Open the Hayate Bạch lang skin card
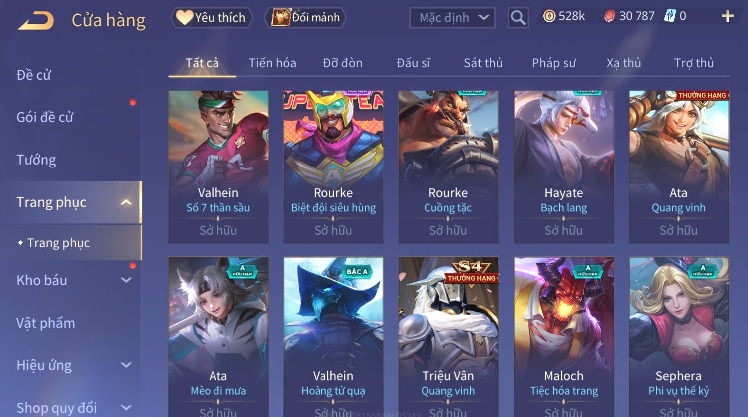 coord(563,167)
